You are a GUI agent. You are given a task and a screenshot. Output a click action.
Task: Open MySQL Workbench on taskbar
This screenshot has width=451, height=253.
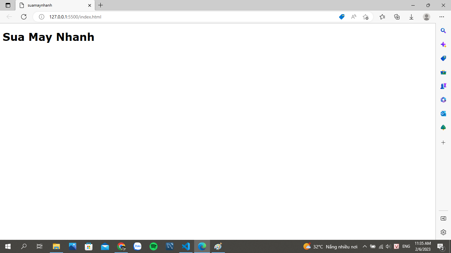170,246
